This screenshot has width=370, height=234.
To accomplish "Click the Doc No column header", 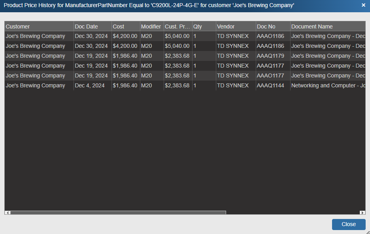I will coord(273,26).
